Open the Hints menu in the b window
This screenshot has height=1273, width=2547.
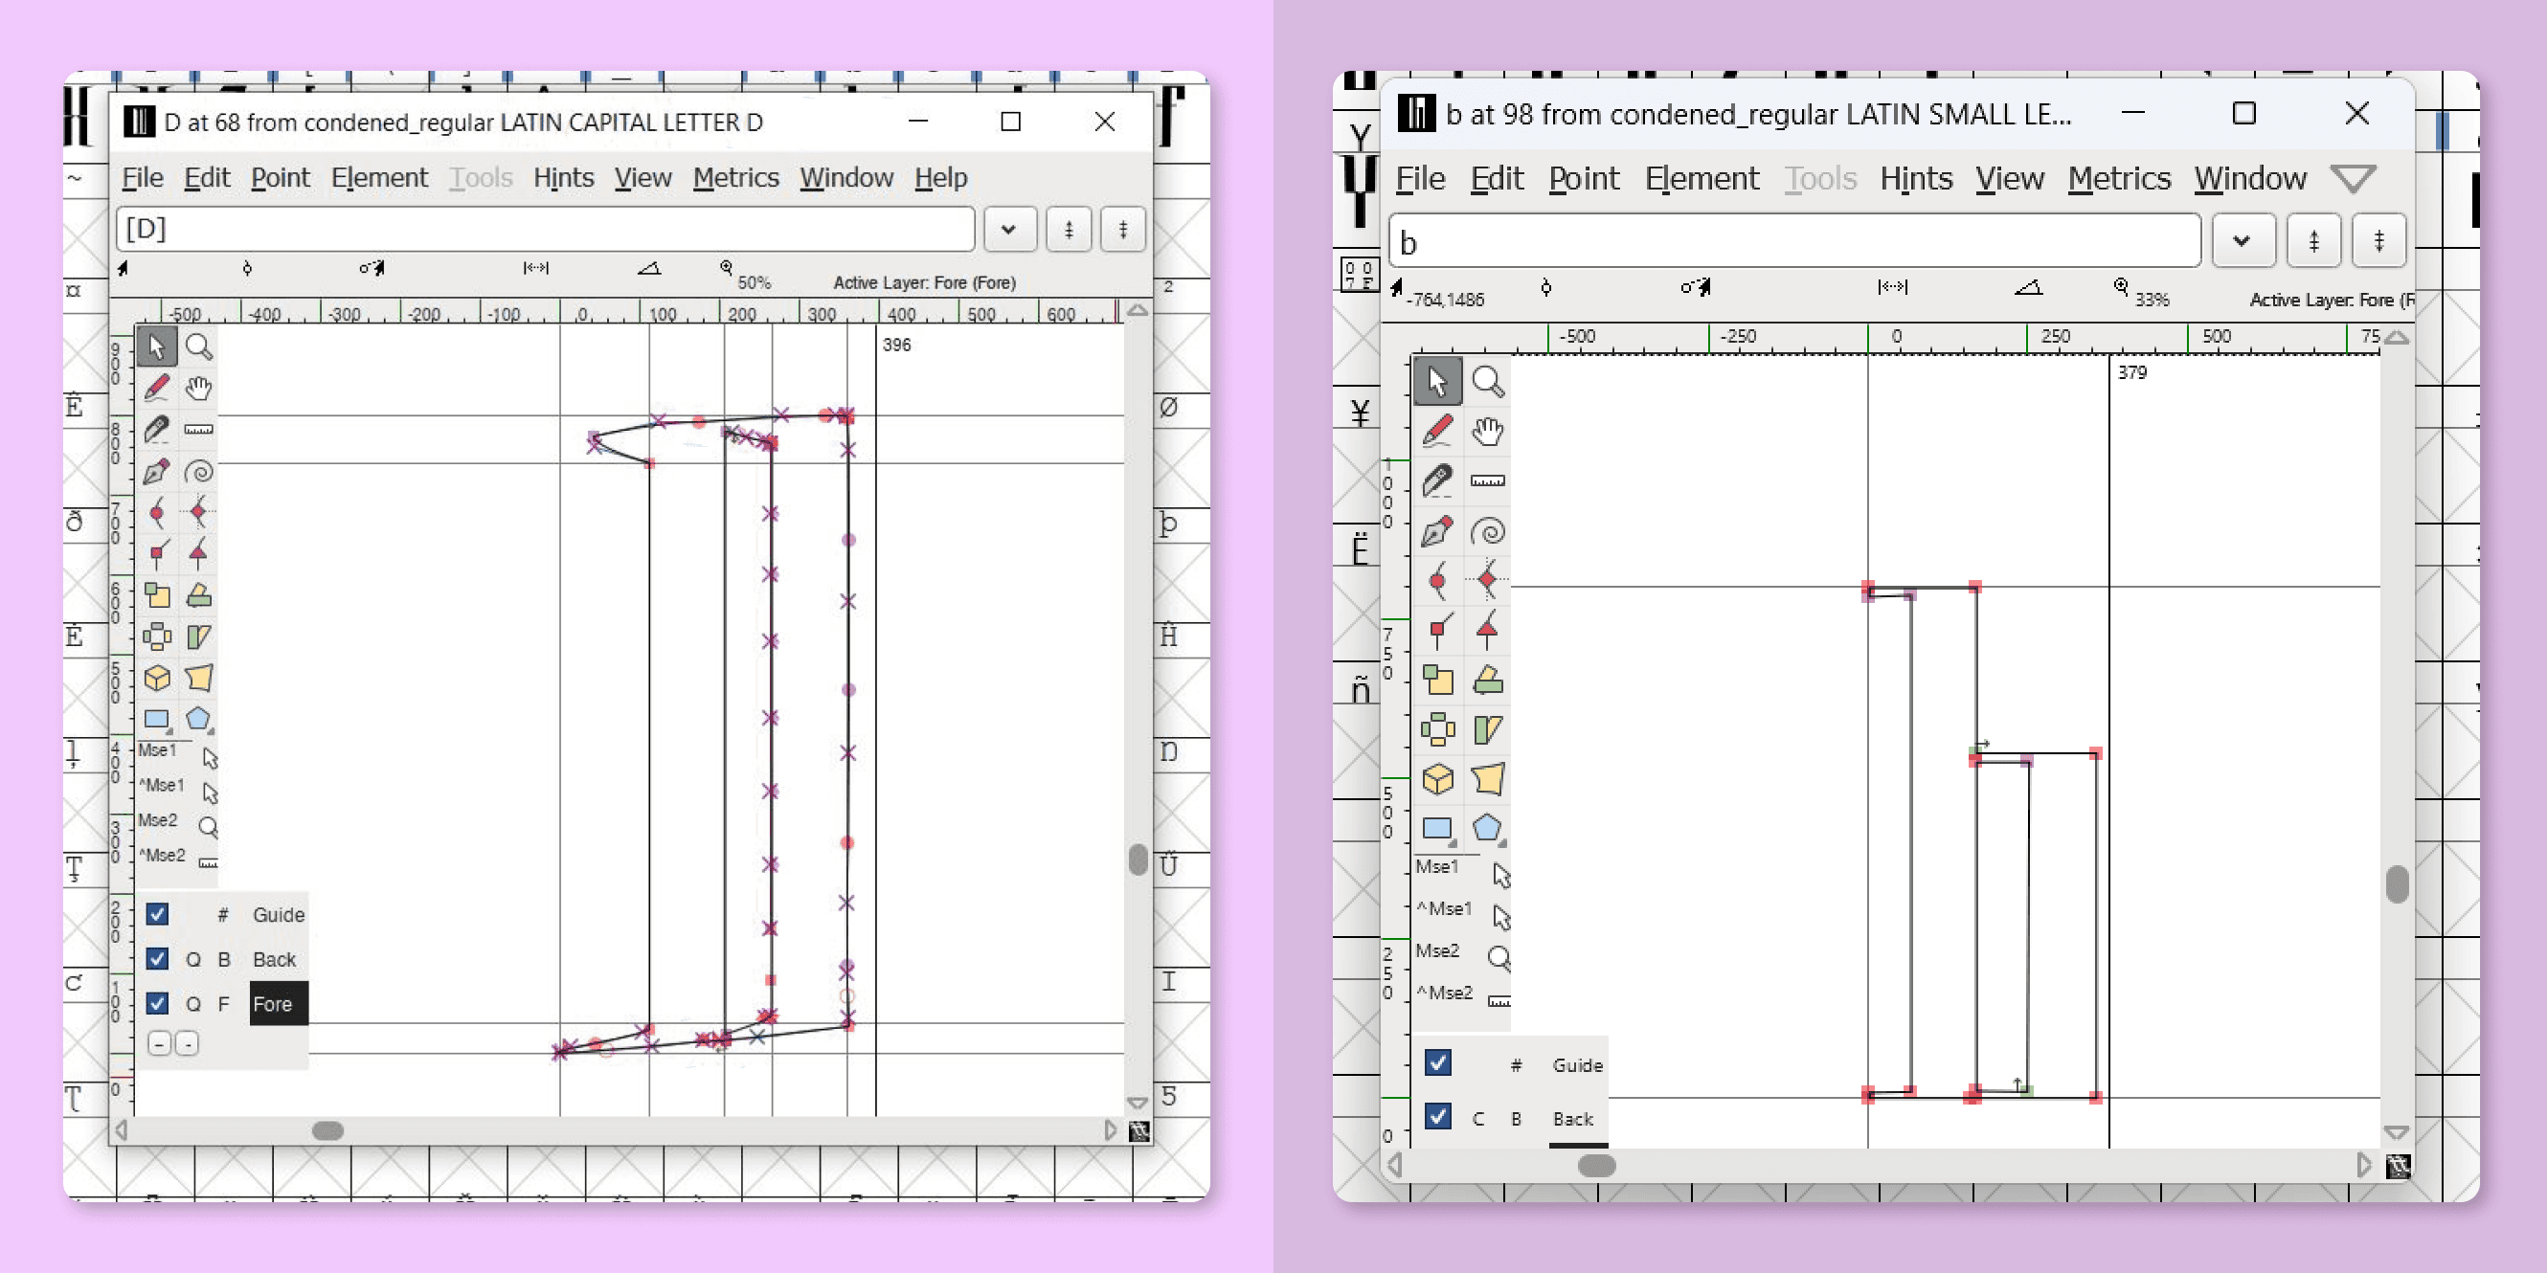tap(1915, 179)
